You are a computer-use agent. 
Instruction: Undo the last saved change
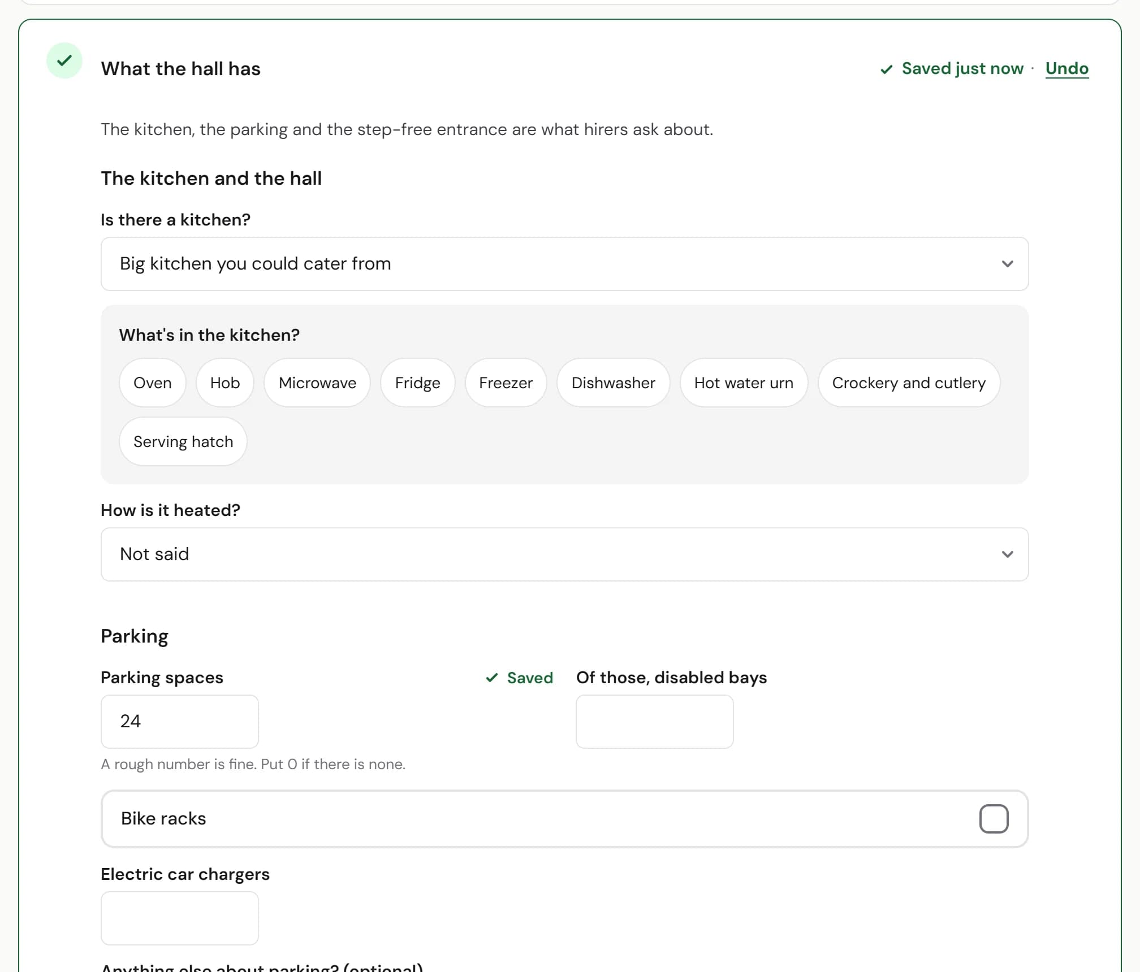[x=1066, y=68]
